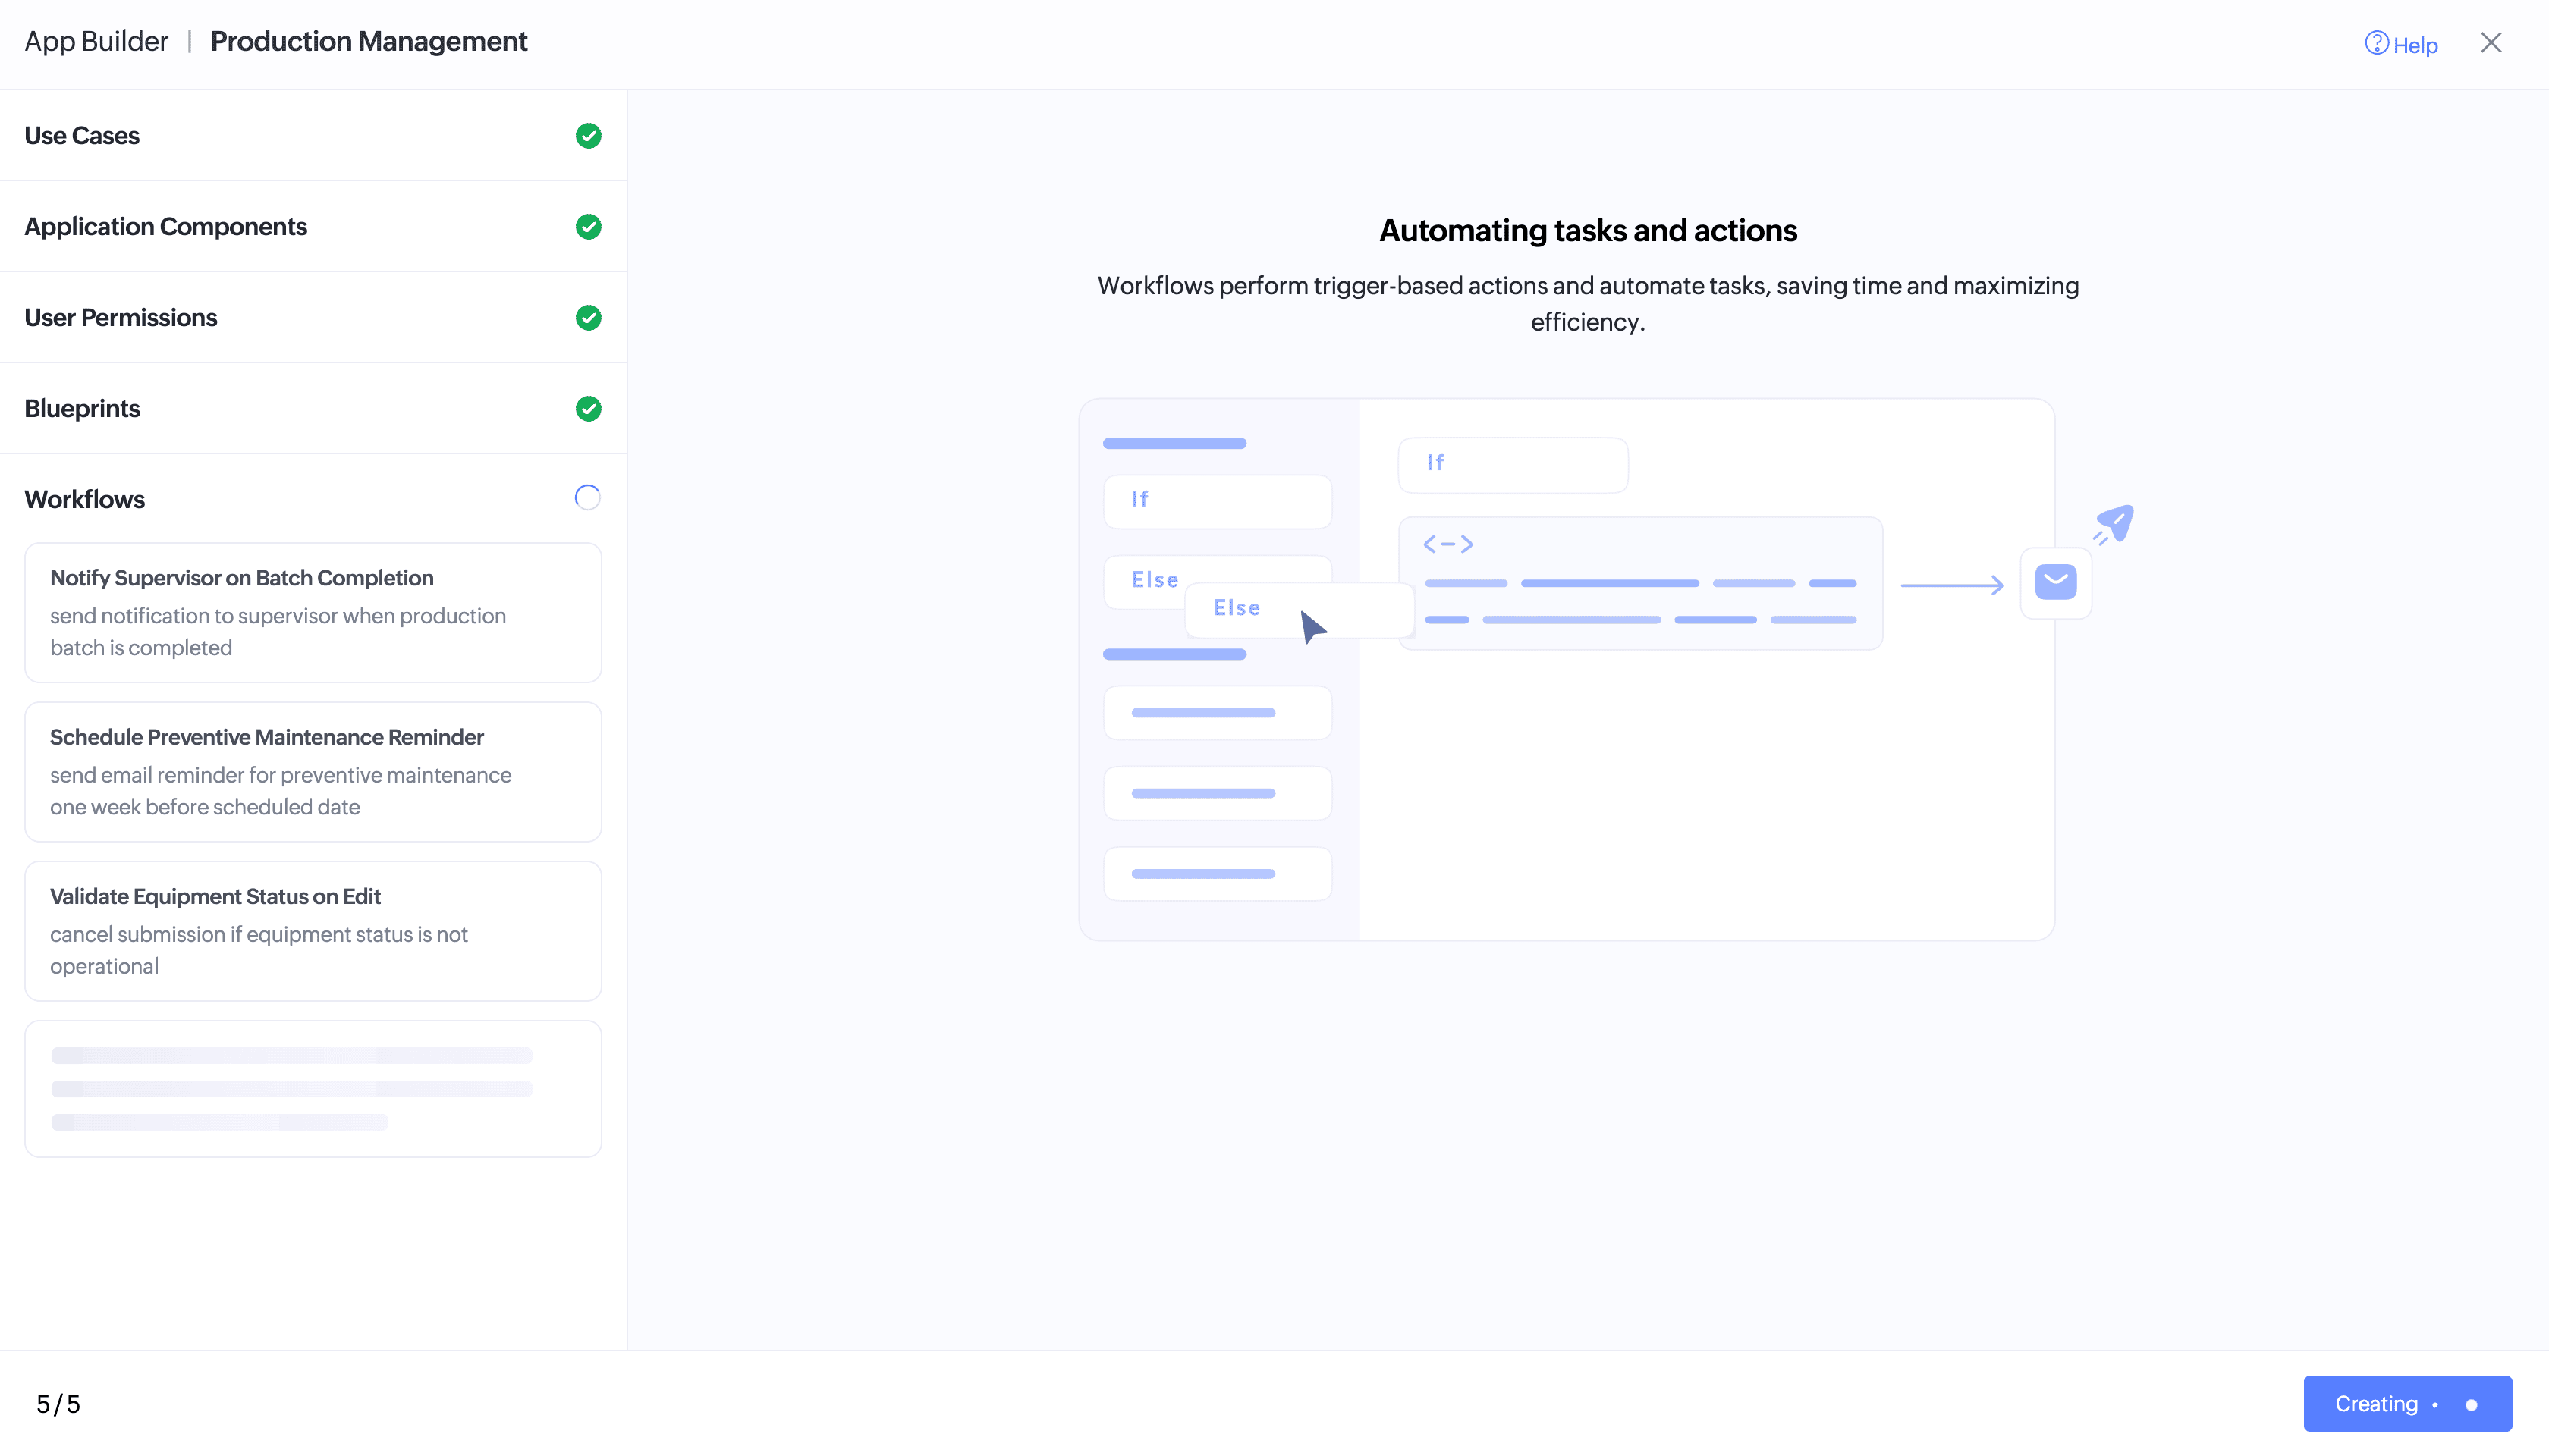Click the Help question mark icon

pyautogui.click(x=2376, y=43)
